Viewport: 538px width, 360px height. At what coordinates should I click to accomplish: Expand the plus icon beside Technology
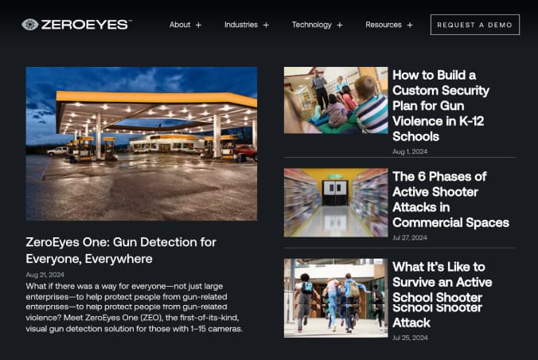[x=340, y=25]
